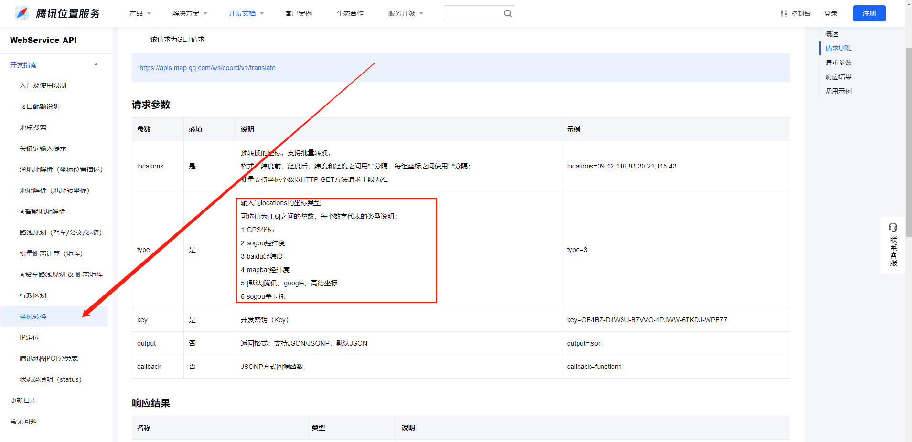Open IP定位 sidebar item
The width and height of the screenshot is (912, 442).
point(29,337)
